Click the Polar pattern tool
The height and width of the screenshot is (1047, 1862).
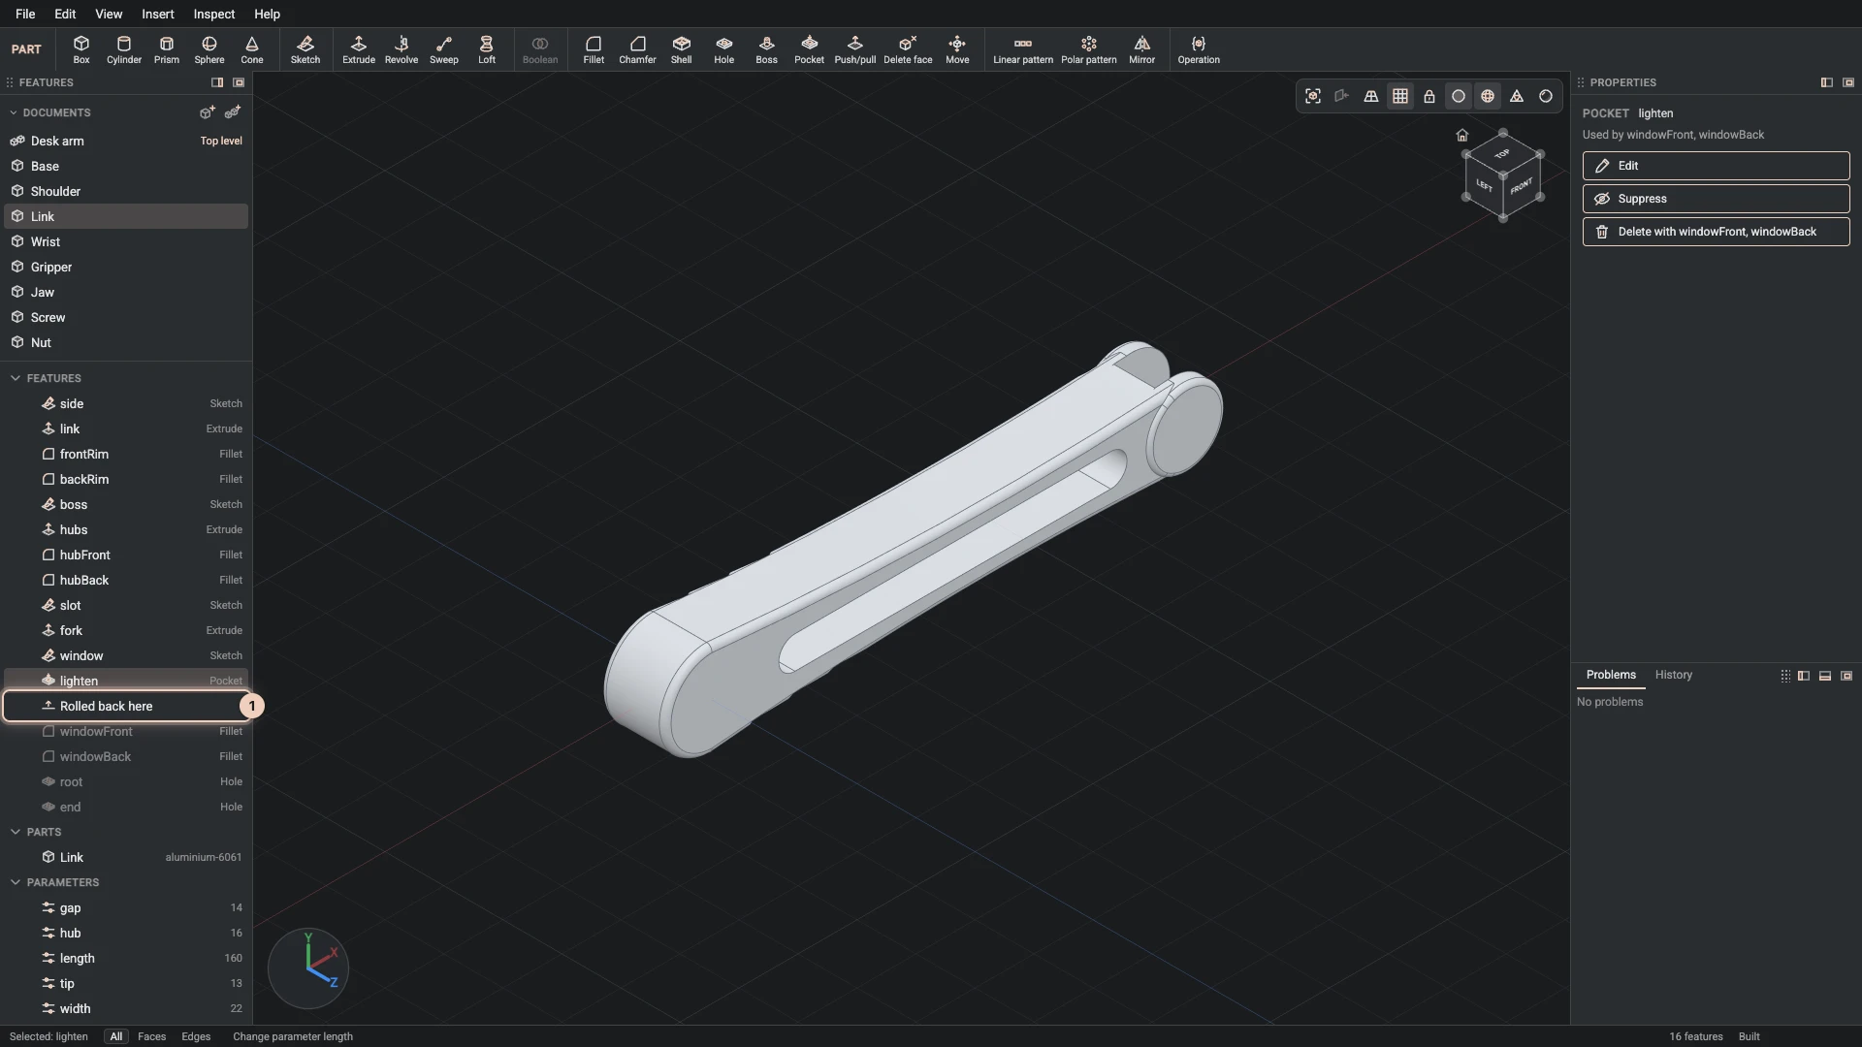click(1089, 49)
